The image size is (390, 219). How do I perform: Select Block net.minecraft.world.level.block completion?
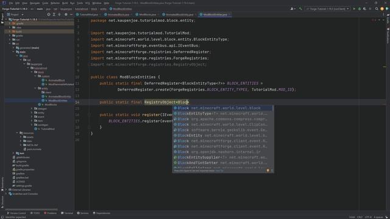(223, 108)
